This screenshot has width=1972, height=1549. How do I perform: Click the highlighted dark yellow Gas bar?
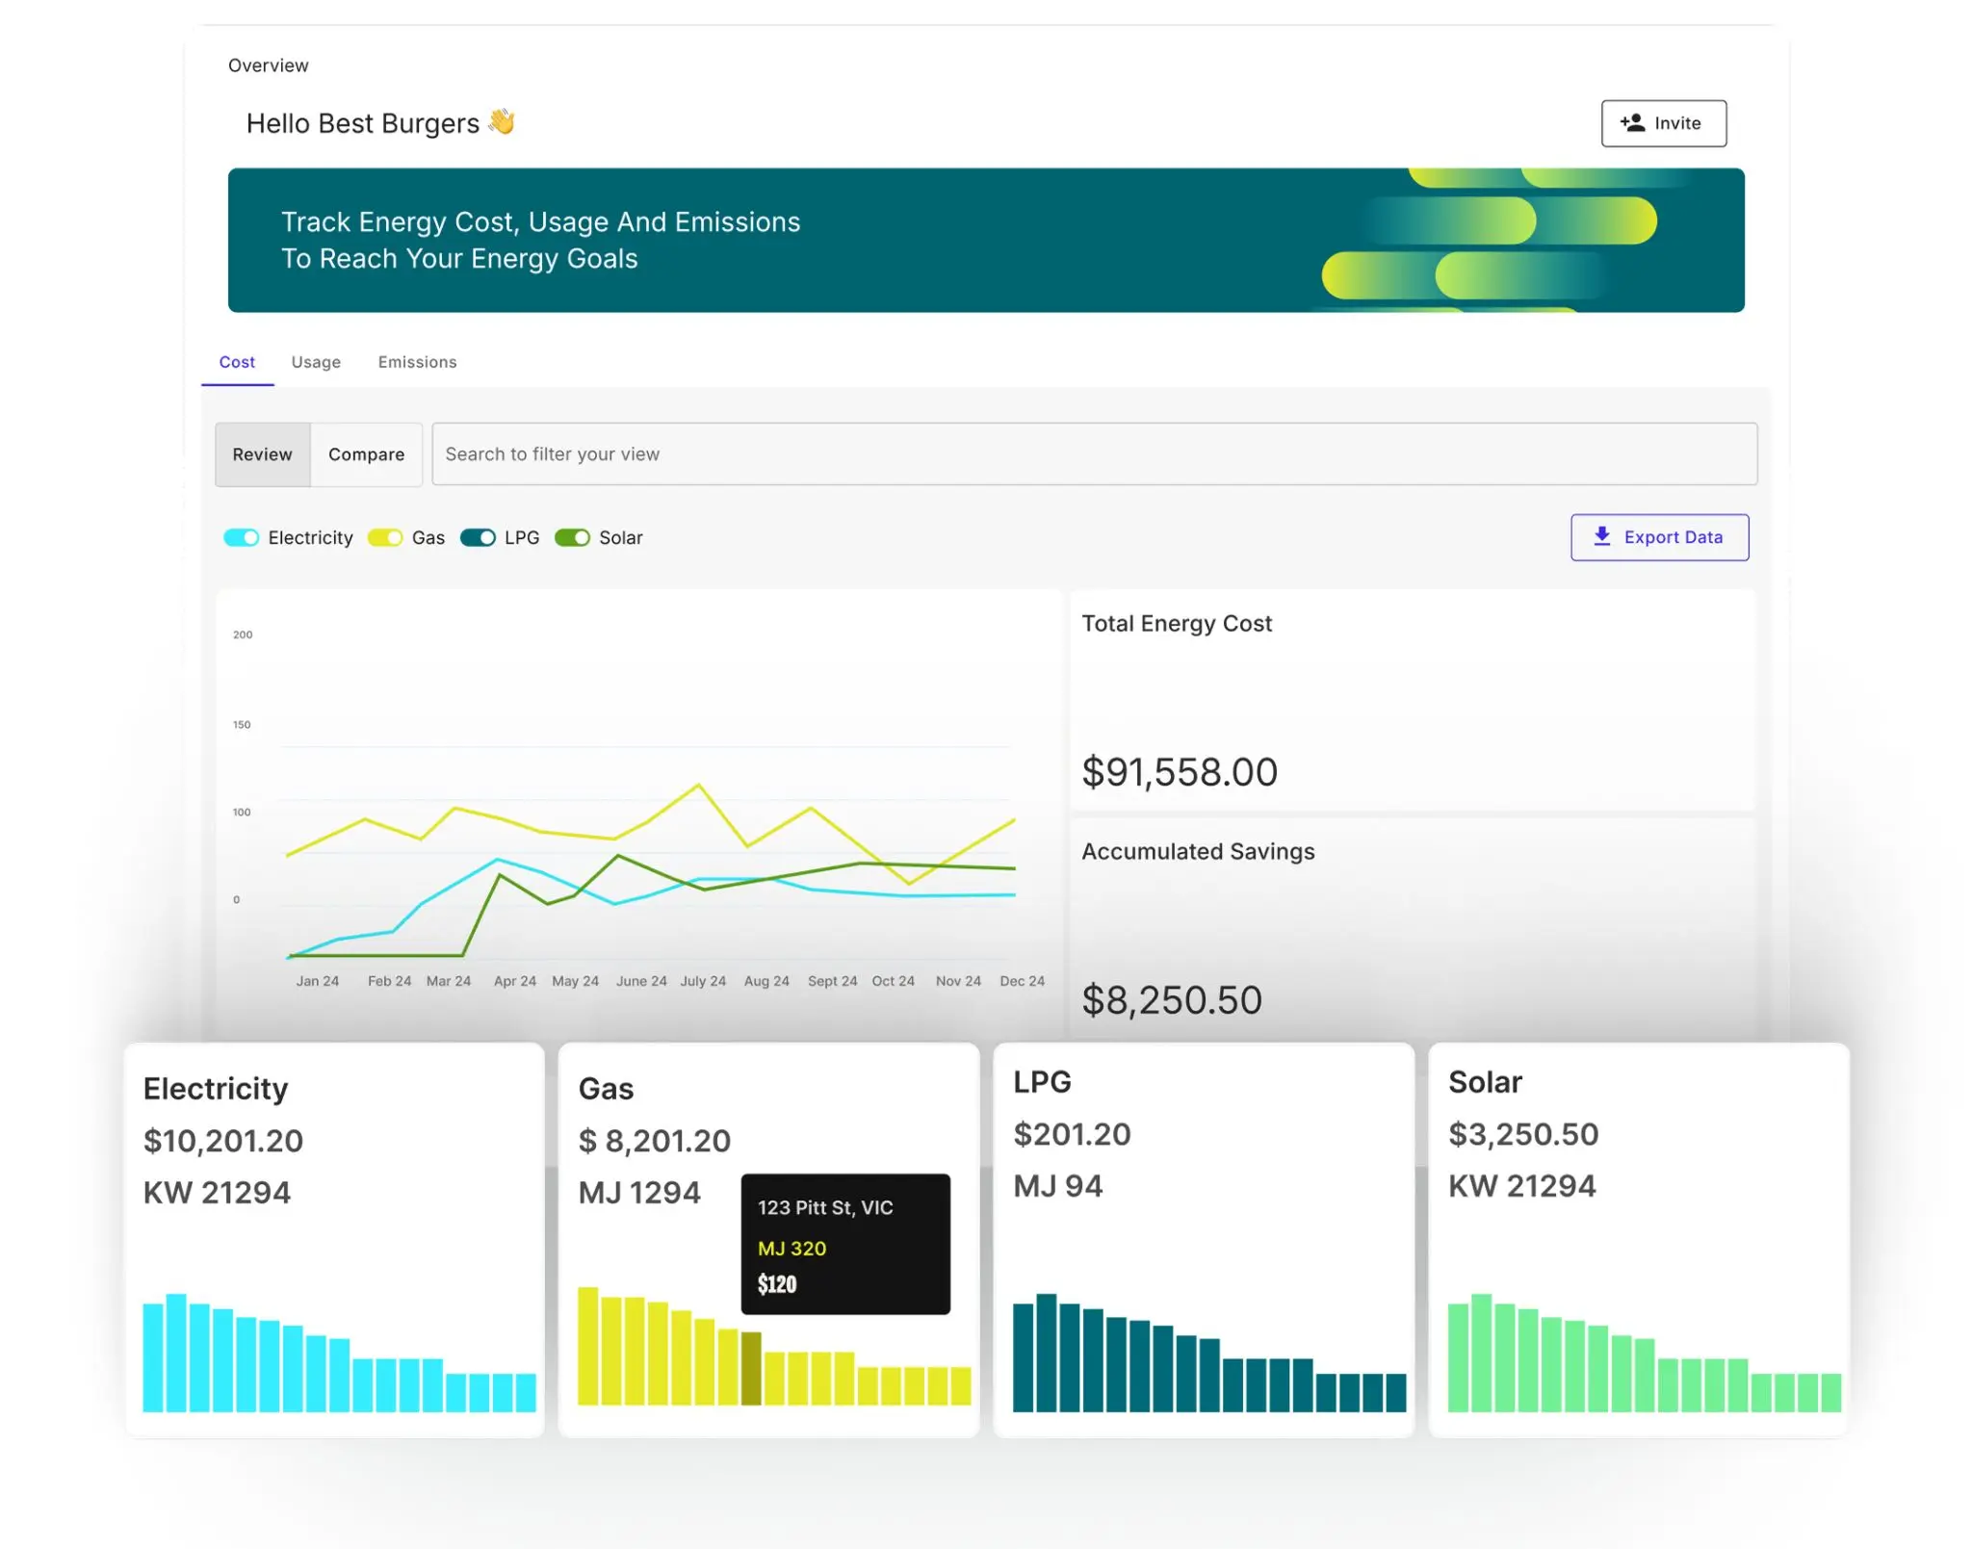(x=751, y=1367)
